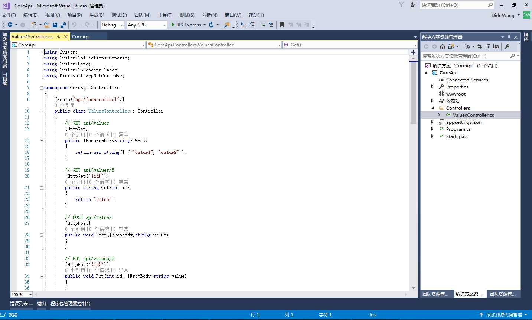The image size is (532, 320).
Task: Click 添加到源代码管理 in status bar
Action: coord(503,315)
